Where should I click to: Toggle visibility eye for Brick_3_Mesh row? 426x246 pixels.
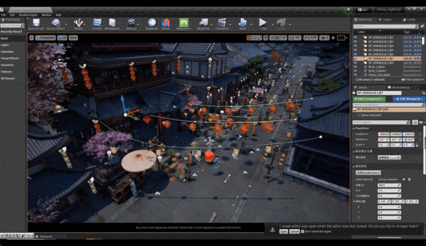pos(355,66)
